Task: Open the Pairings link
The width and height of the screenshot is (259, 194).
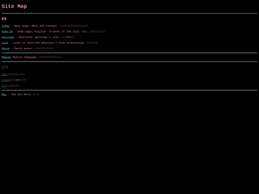Action: coord(8,37)
